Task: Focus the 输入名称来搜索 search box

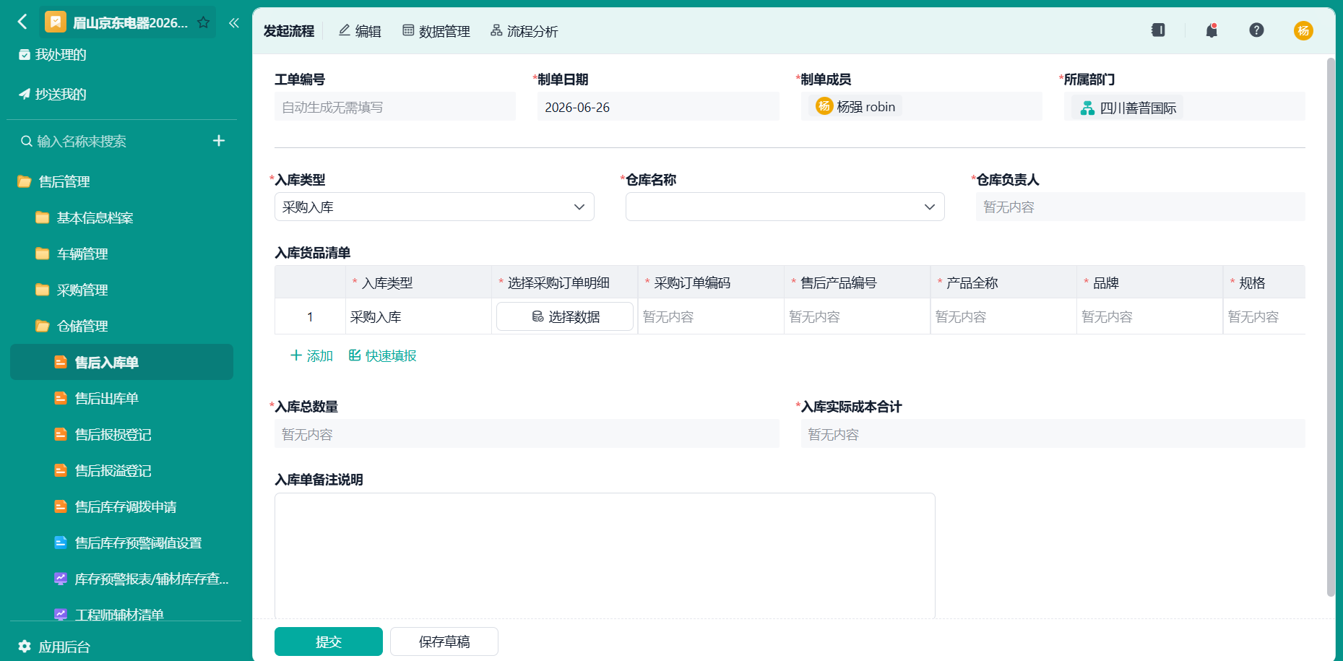Action: (x=82, y=141)
